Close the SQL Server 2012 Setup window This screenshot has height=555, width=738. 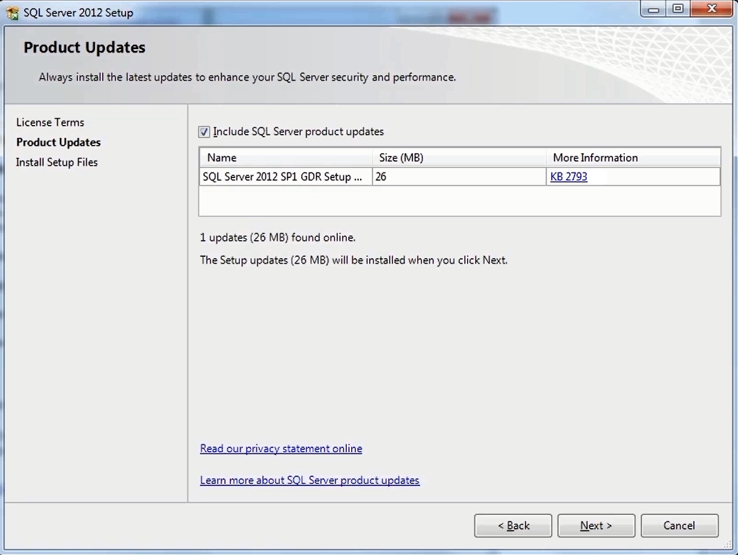[x=712, y=9]
